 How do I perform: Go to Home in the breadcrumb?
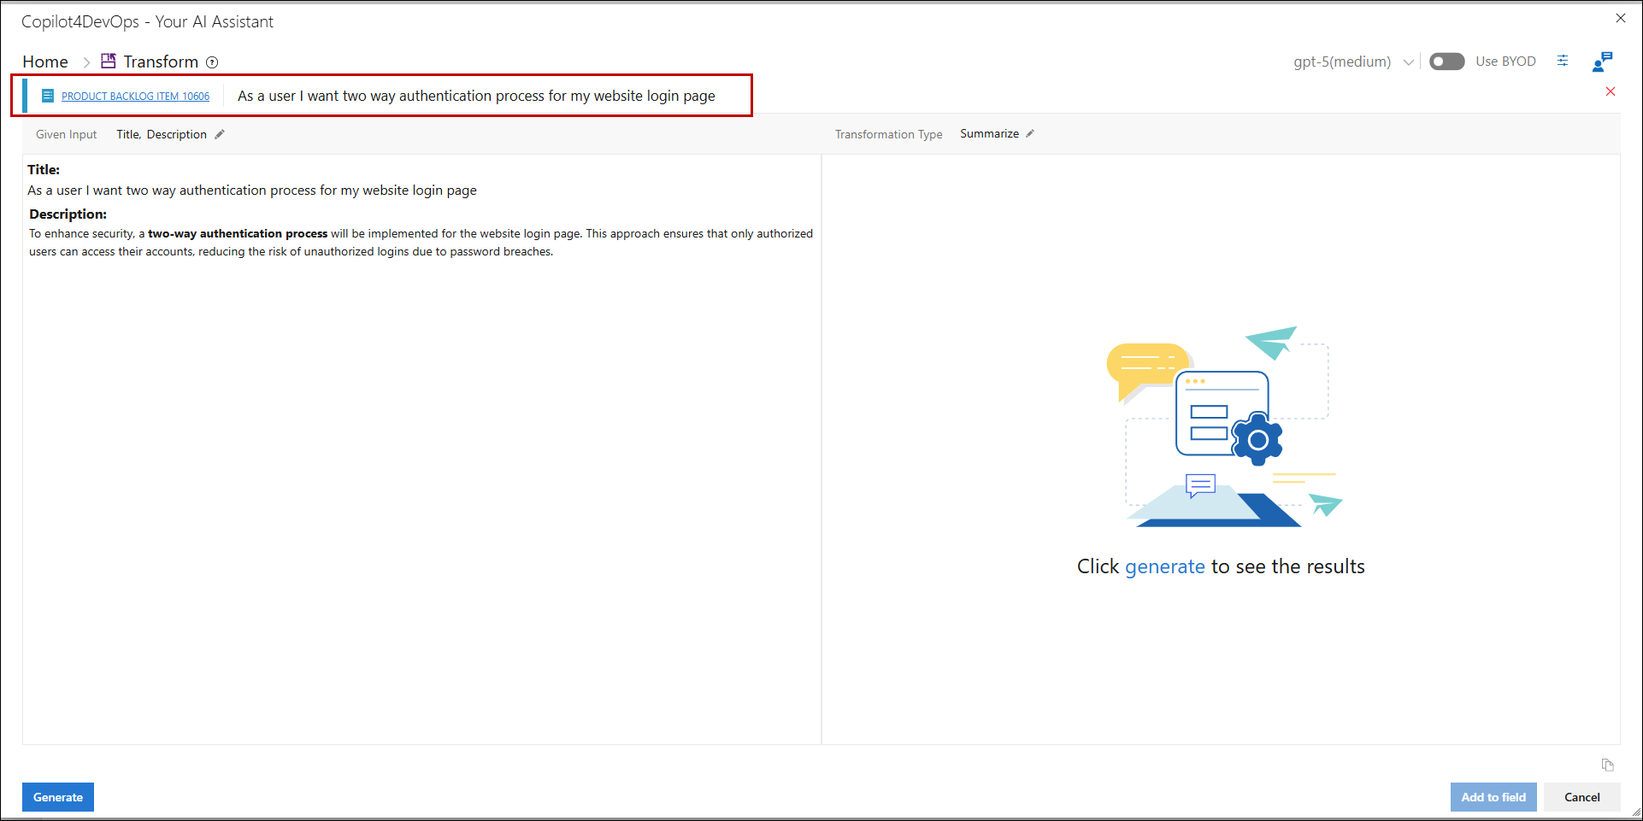(45, 62)
